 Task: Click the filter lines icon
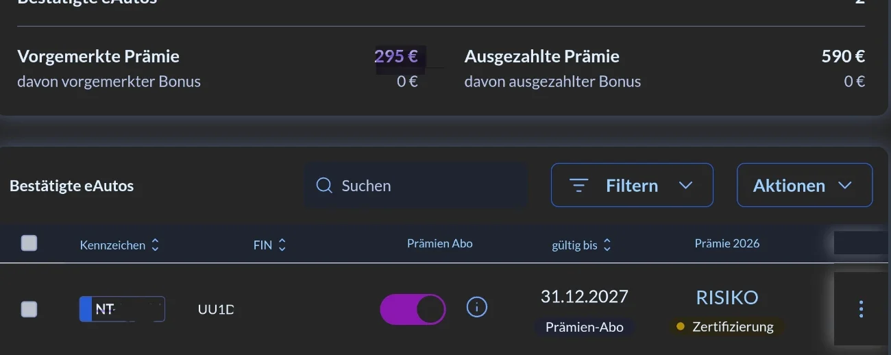pyautogui.click(x=579, y=186)
